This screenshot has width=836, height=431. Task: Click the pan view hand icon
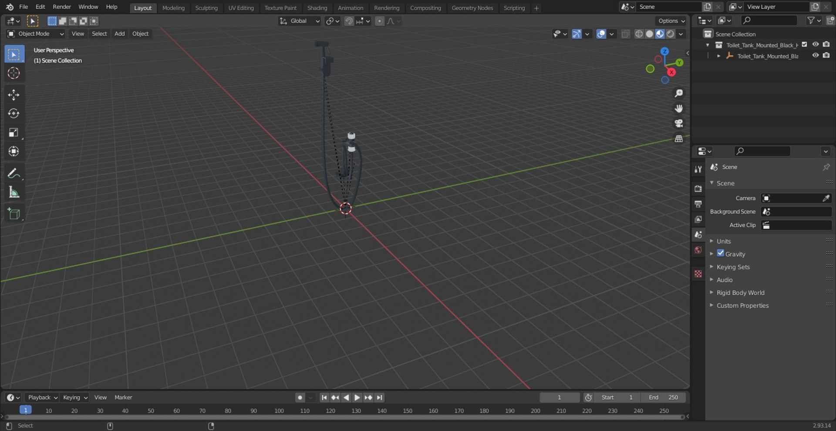678,108
